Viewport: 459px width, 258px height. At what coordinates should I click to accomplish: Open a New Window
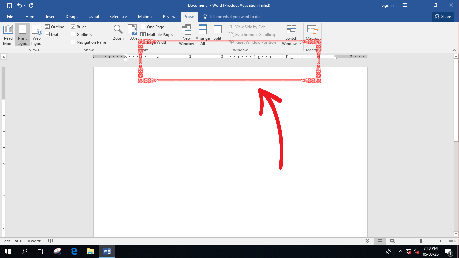click(186, 35)
